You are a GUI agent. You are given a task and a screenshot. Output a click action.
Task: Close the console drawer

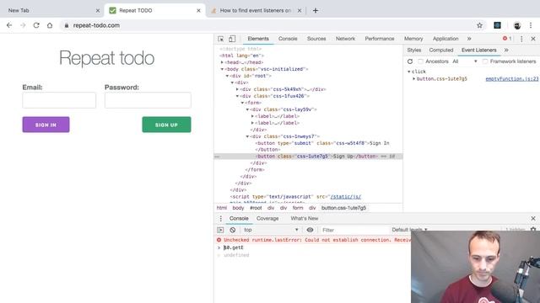click(x=533, y=219)
